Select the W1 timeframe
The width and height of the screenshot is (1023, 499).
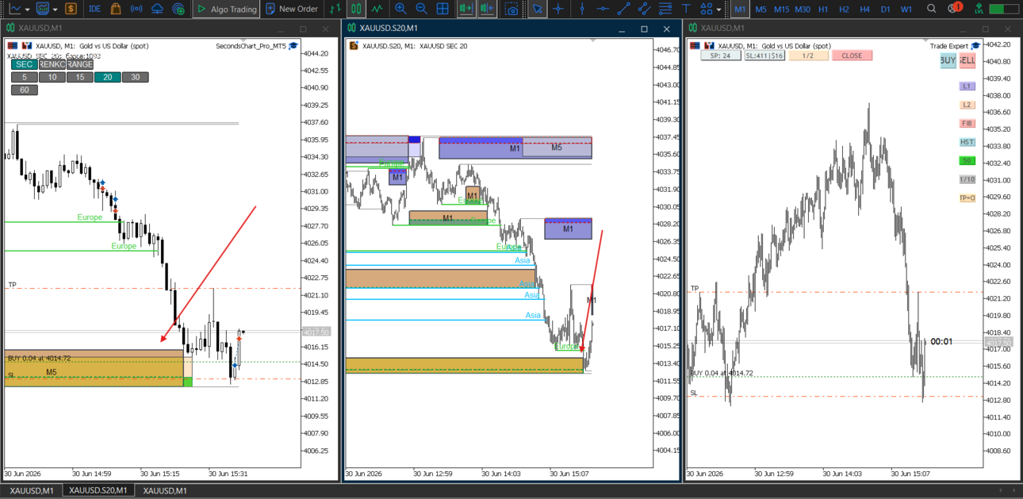click(906, 9)
